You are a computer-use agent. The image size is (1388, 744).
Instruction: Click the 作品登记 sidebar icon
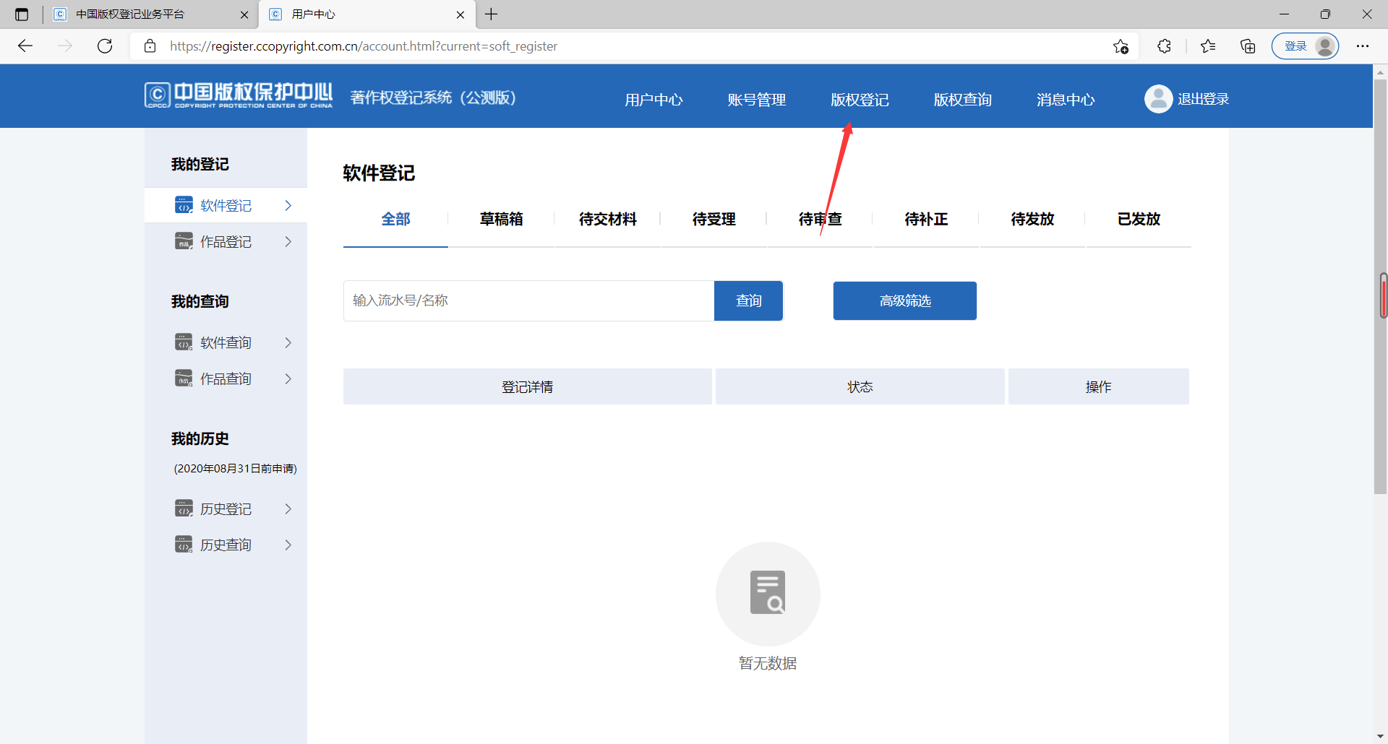tap(183, 241)
